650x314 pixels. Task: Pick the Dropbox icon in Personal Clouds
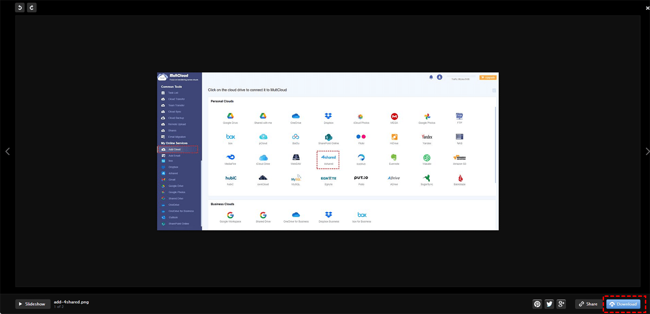(x=328, y=116)
